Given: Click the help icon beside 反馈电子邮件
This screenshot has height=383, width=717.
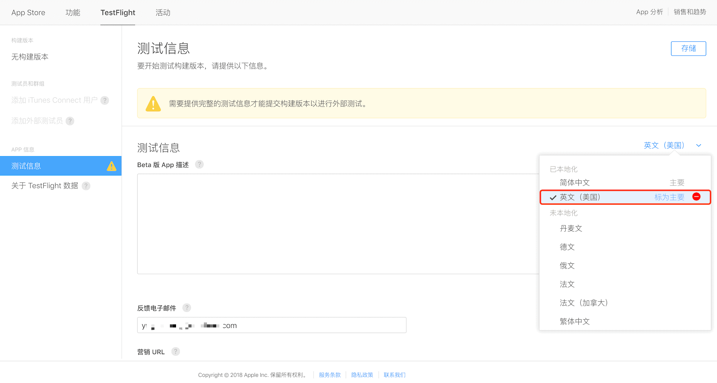Looking at the screenshot, I should (187, 308).
